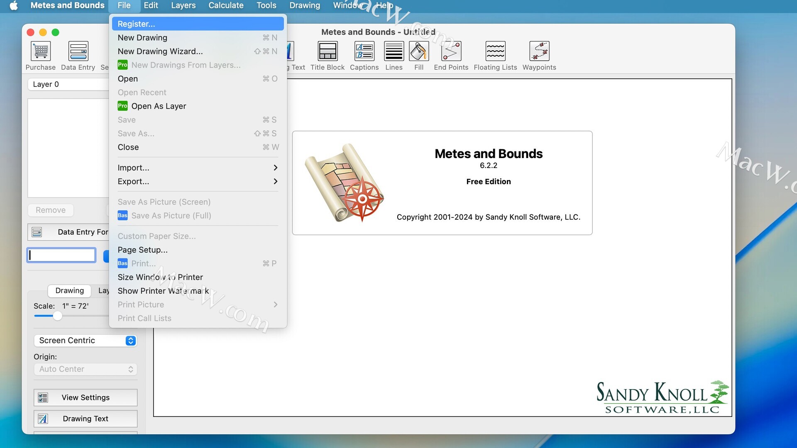Screen dimensions: 797x448
Task: Select New Drawing menu item
Action: point(198,37)
